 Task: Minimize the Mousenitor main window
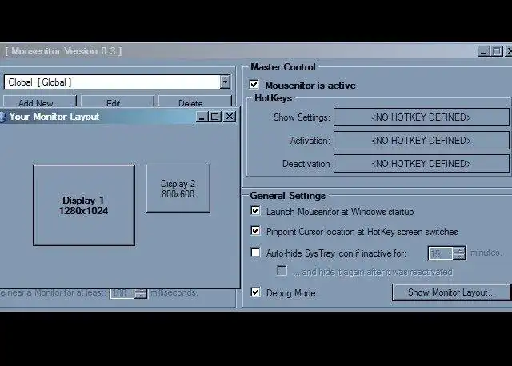[x=483, y=51]
